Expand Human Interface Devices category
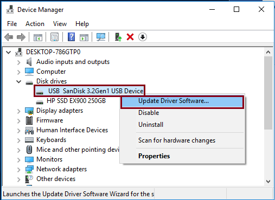Image resolution: width=275 pixels, height=200 pixels. [x=18, y=131]
